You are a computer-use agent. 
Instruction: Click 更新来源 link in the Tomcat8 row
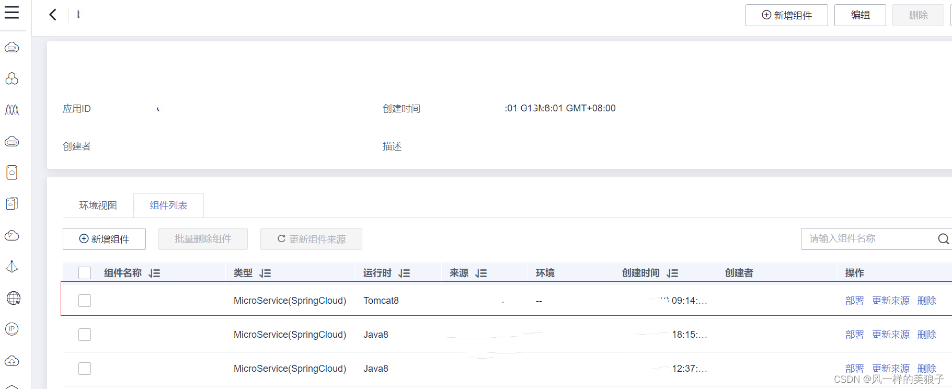pos(891,301)
